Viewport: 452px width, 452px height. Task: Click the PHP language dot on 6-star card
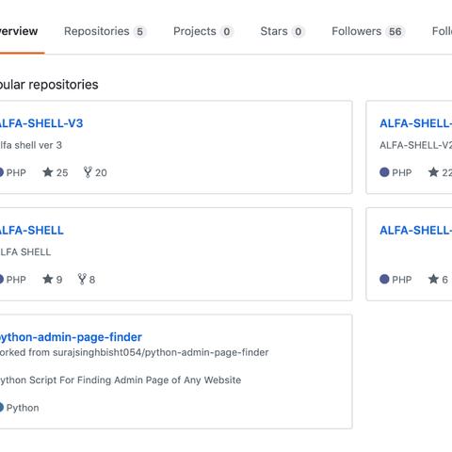pyautogui.click(x=384, y=279)
